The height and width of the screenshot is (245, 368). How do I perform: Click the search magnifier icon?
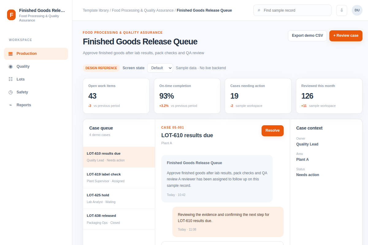(x=259, y=10)
